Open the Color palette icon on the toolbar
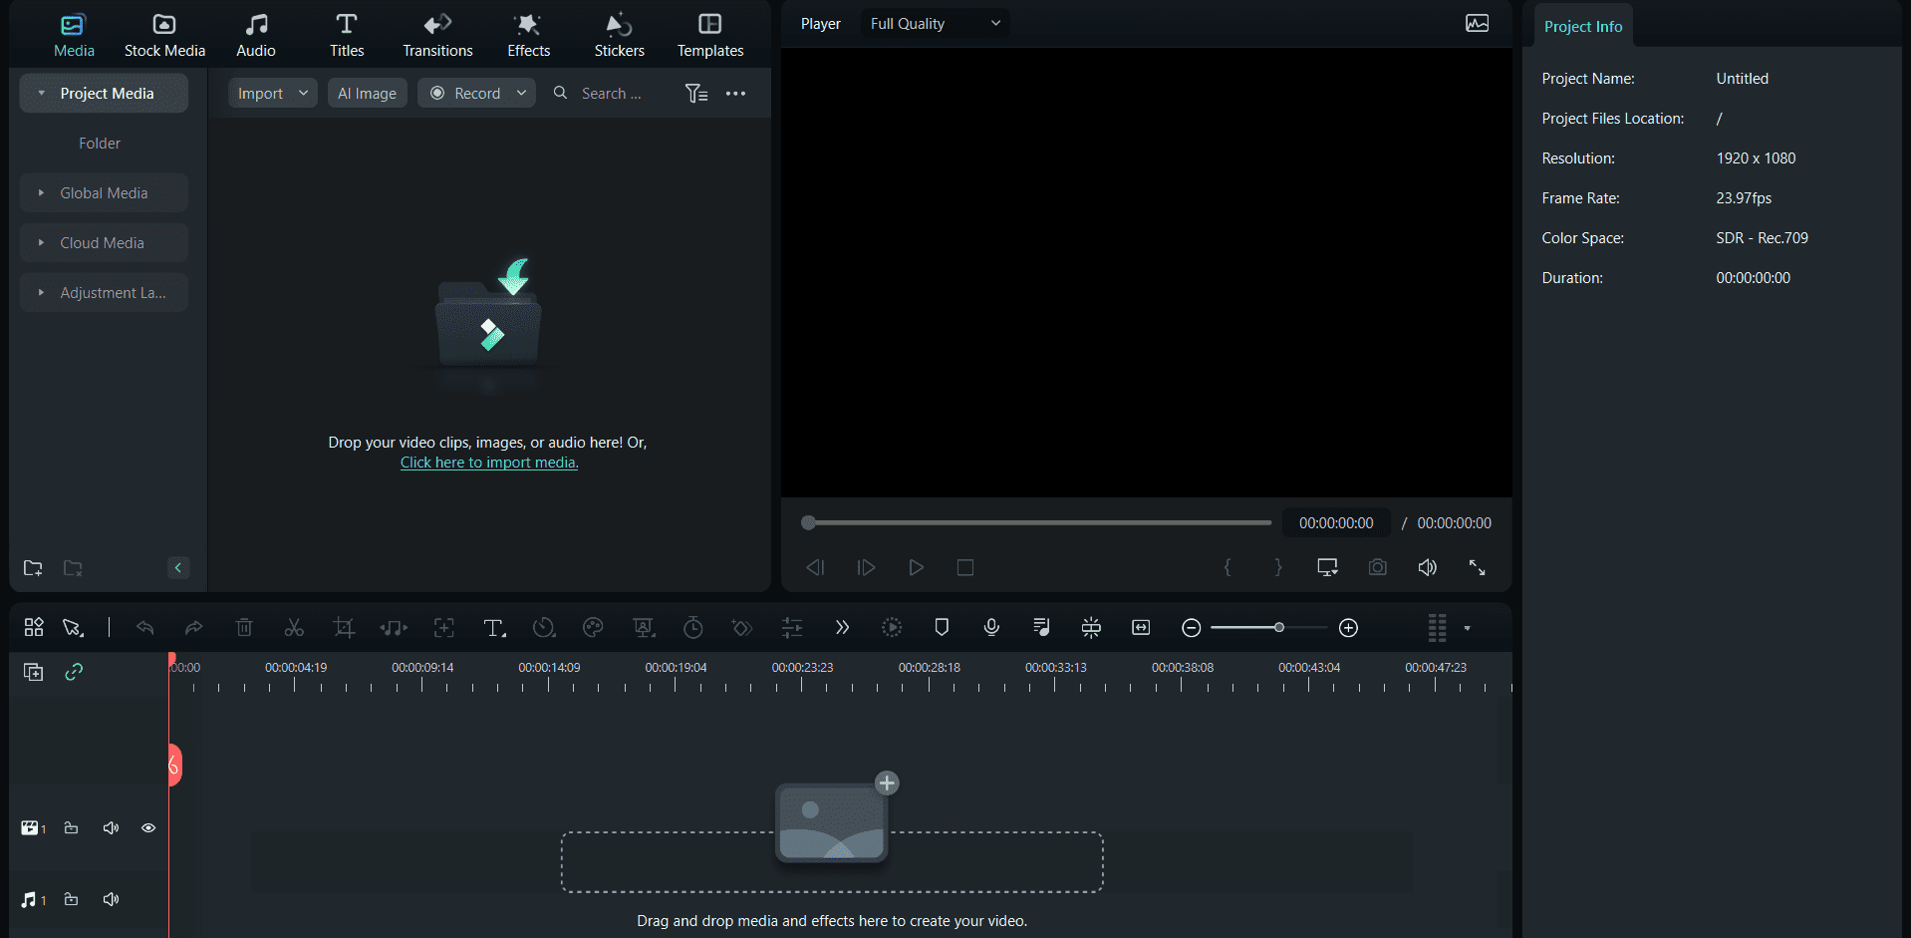The image size is (1911, 938). pos(593,628)
